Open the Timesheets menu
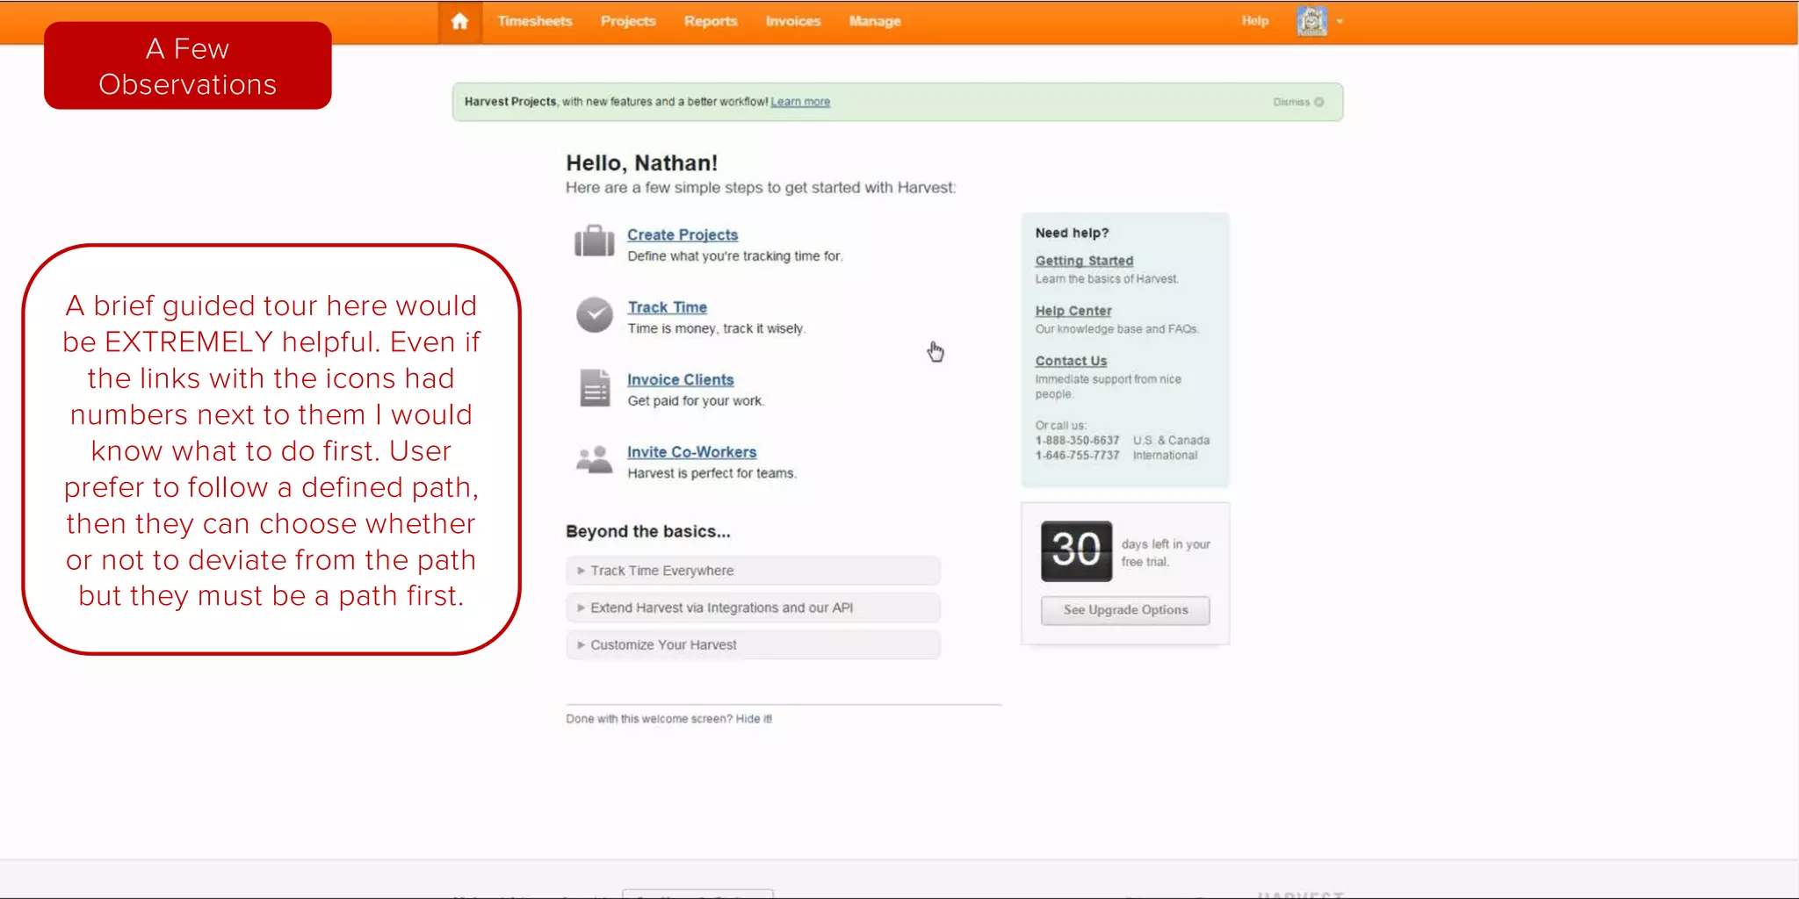This screenshot has width=1799, height=899. point(535,21)
